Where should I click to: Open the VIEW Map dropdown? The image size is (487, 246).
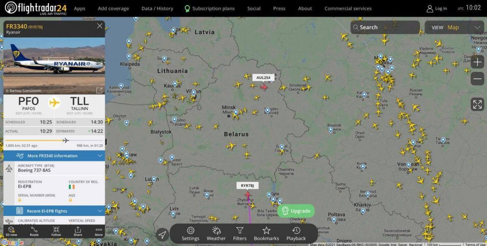pyautogui.click(x=454, y=28)
